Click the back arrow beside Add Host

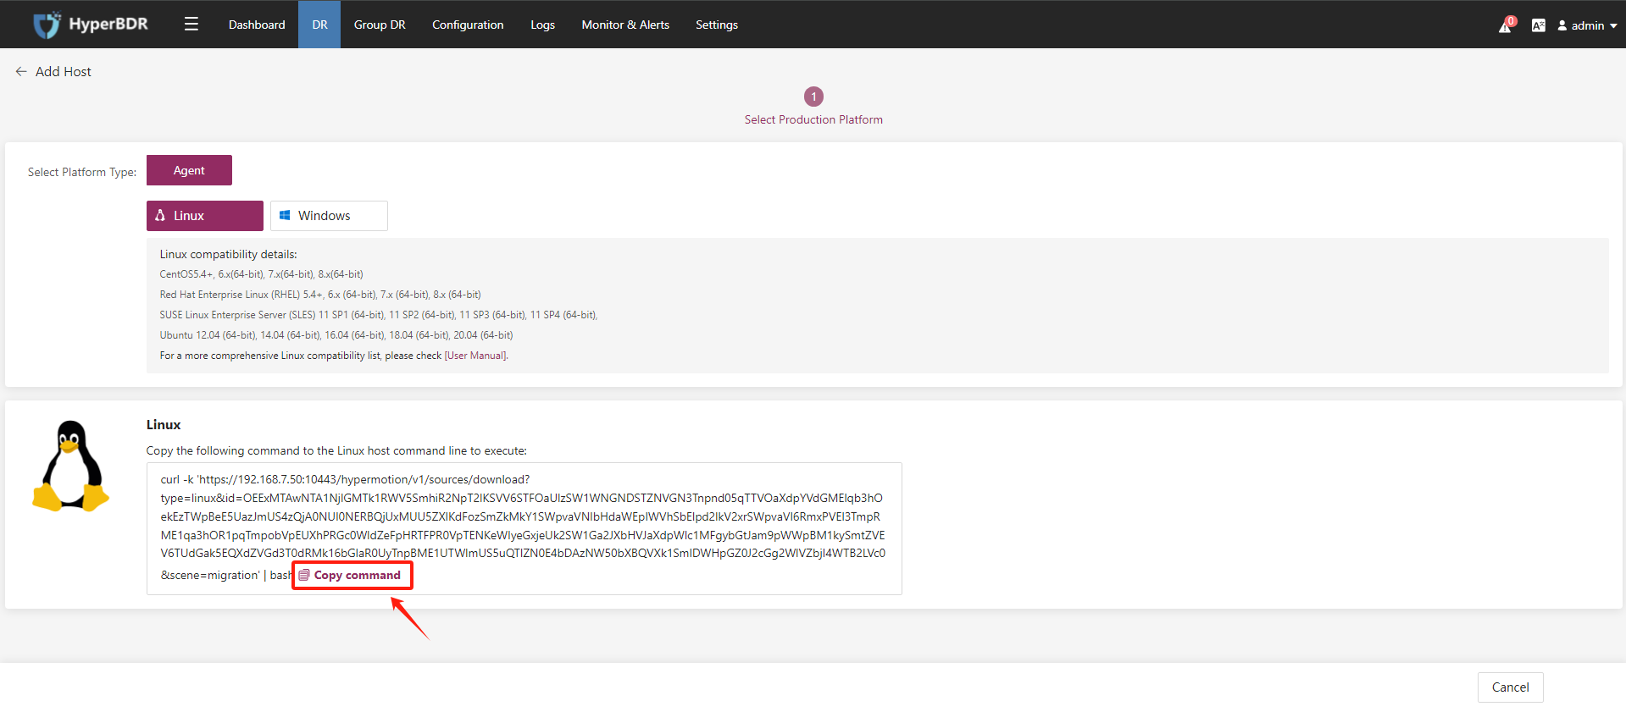[x=21, y=72]
